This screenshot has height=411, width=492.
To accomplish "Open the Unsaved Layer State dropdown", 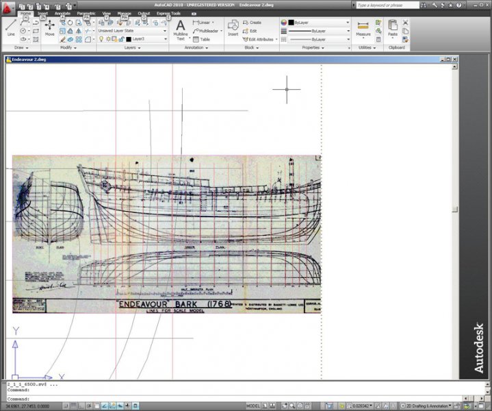I will pos(132,31).
